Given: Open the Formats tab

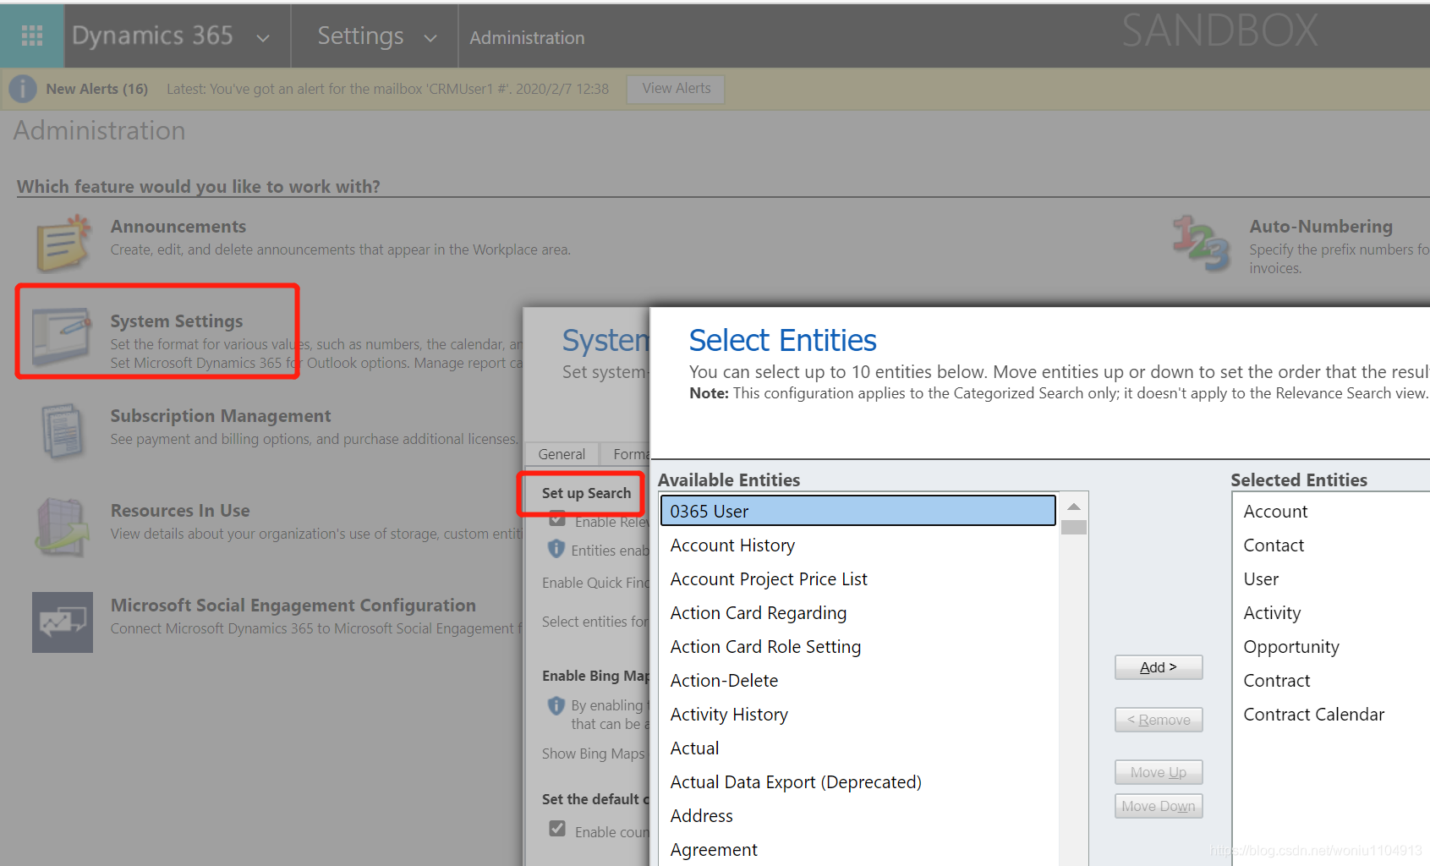Looking at the screenshot, I should [627, 454].
